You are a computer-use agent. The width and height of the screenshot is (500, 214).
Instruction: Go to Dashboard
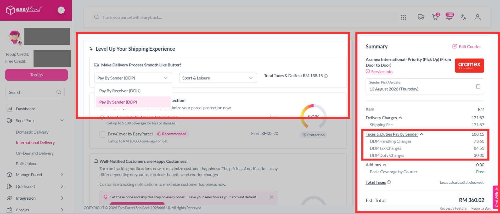[x=25, y=109]
